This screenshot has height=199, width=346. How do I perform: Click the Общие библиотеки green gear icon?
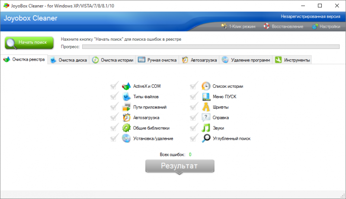pyautogui.click(x=126, y=128)
